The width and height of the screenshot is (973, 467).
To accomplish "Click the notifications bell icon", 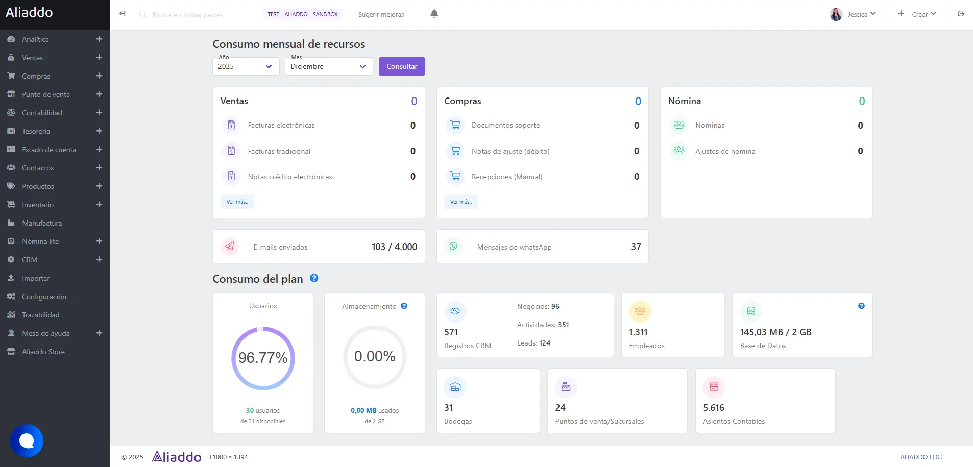I will tap(434, 14).
